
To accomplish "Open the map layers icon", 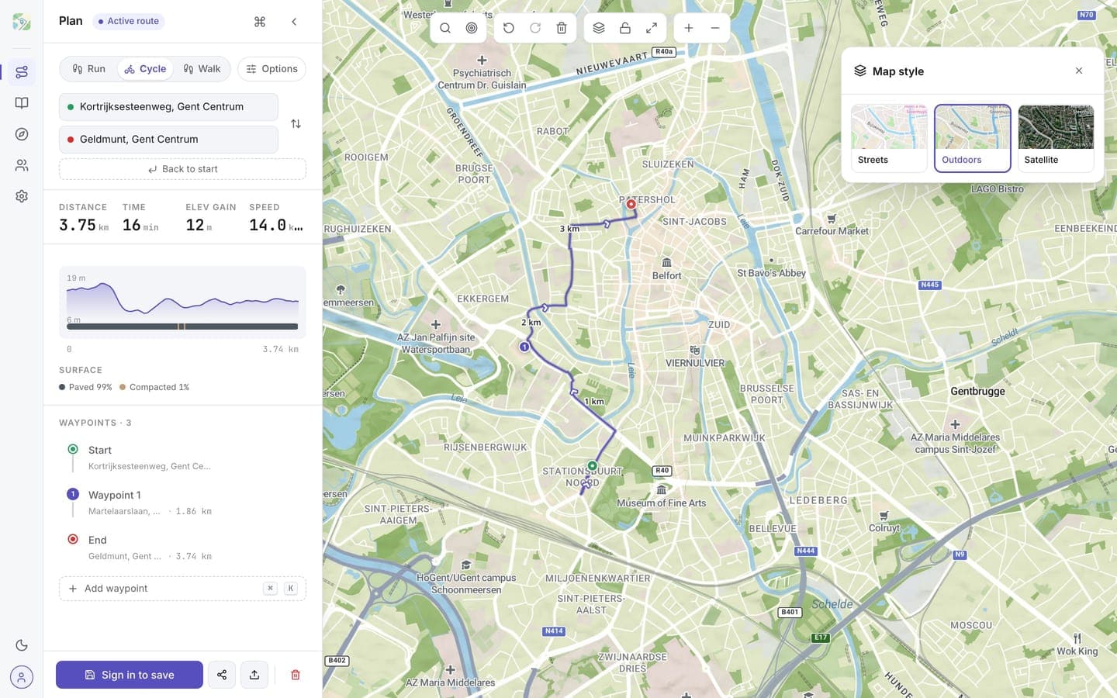I will click(599, 28).
